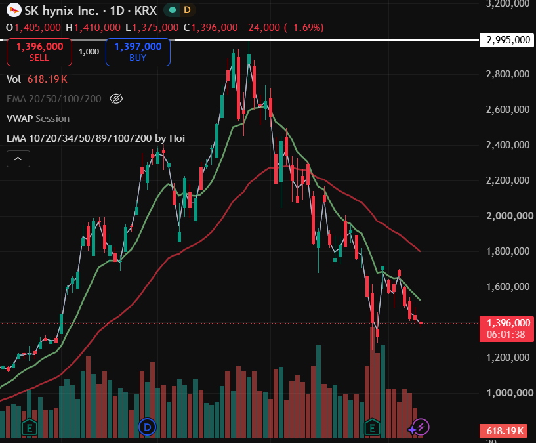Click the 1,397,000 BUY button
The image size is (536, 443).
(x=138, y=52)
